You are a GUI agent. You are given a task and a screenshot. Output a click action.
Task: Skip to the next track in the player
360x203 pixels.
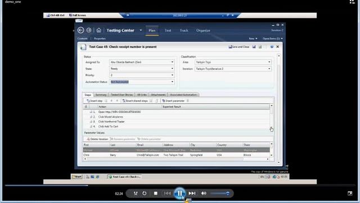click(x=192, y=193)
